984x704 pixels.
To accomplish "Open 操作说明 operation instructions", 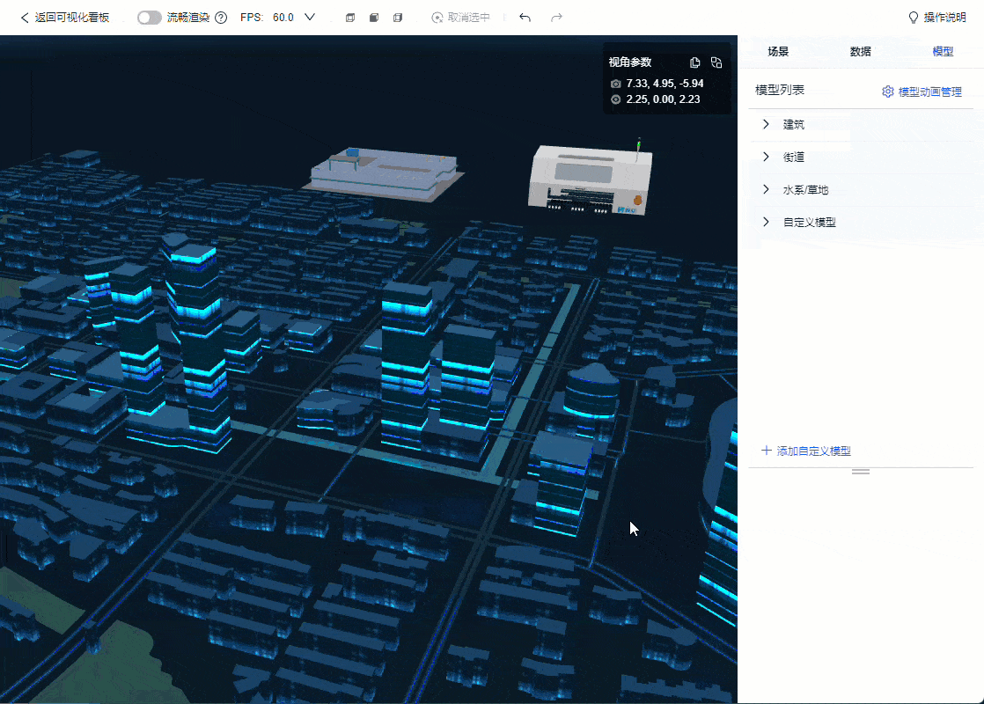I will (936, 18).
